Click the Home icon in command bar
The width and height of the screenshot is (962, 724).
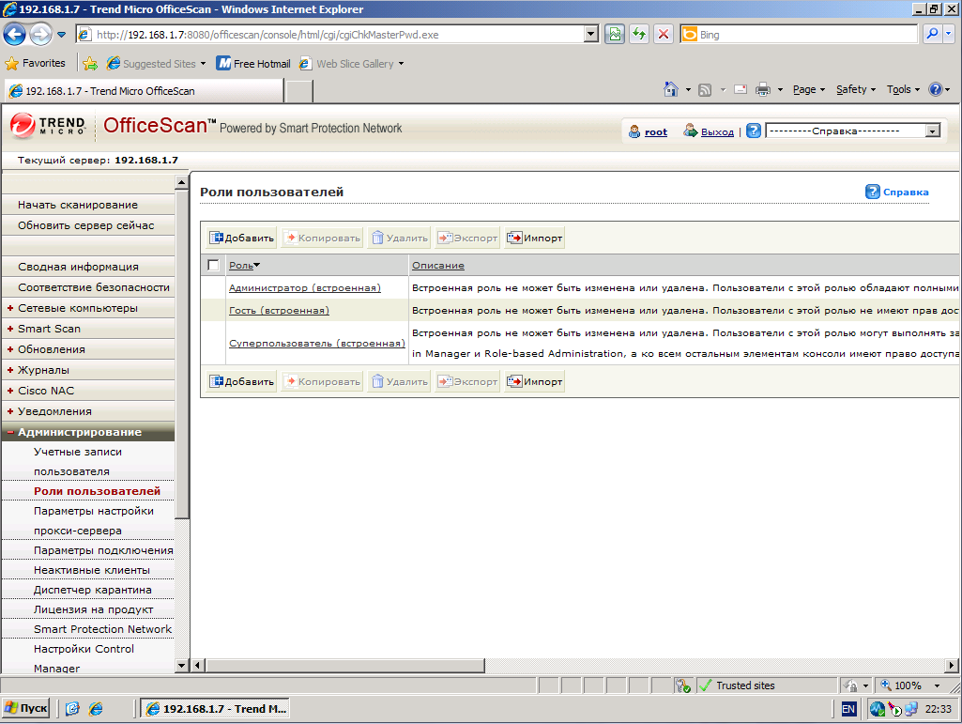[x=670, y=89]
